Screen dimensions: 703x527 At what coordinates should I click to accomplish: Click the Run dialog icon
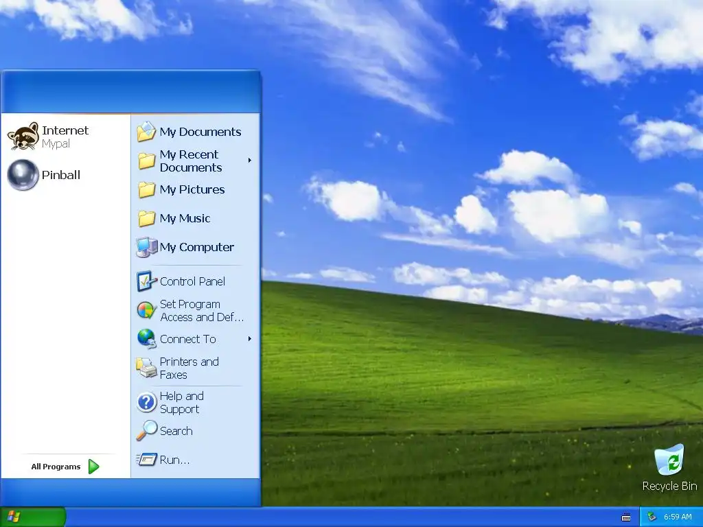click(147, 459)
